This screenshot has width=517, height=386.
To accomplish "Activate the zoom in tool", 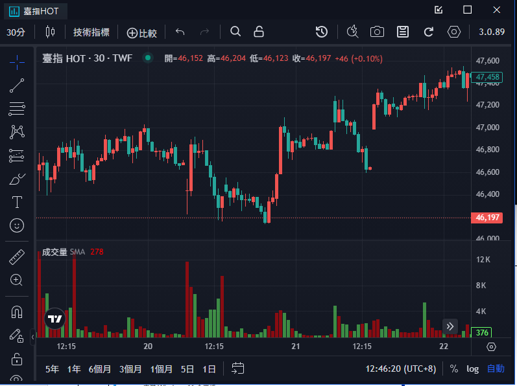I will tap(16, 280).
